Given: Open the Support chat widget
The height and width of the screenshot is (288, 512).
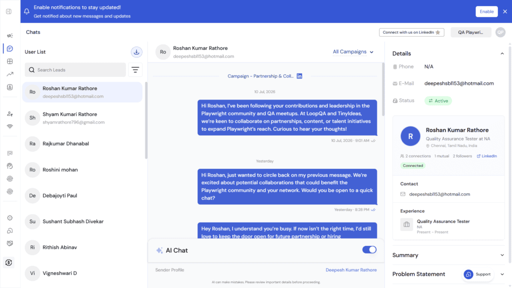Looking at the screenshot, I should 477,274.
